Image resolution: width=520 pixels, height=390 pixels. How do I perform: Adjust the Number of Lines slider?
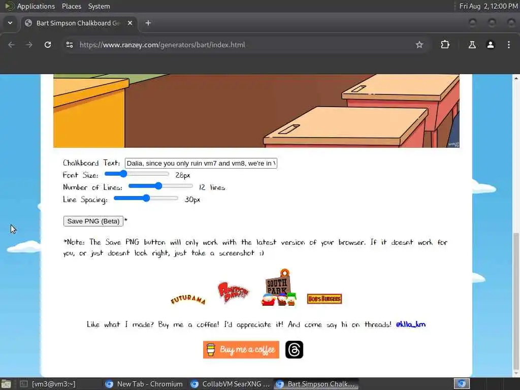[x=160, y=186]
